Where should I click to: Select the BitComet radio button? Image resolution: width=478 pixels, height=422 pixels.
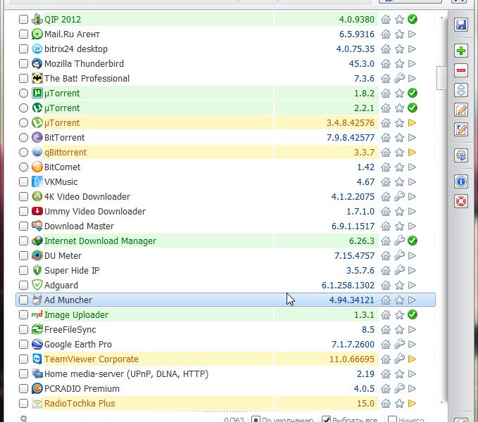[x=23, y=167]
